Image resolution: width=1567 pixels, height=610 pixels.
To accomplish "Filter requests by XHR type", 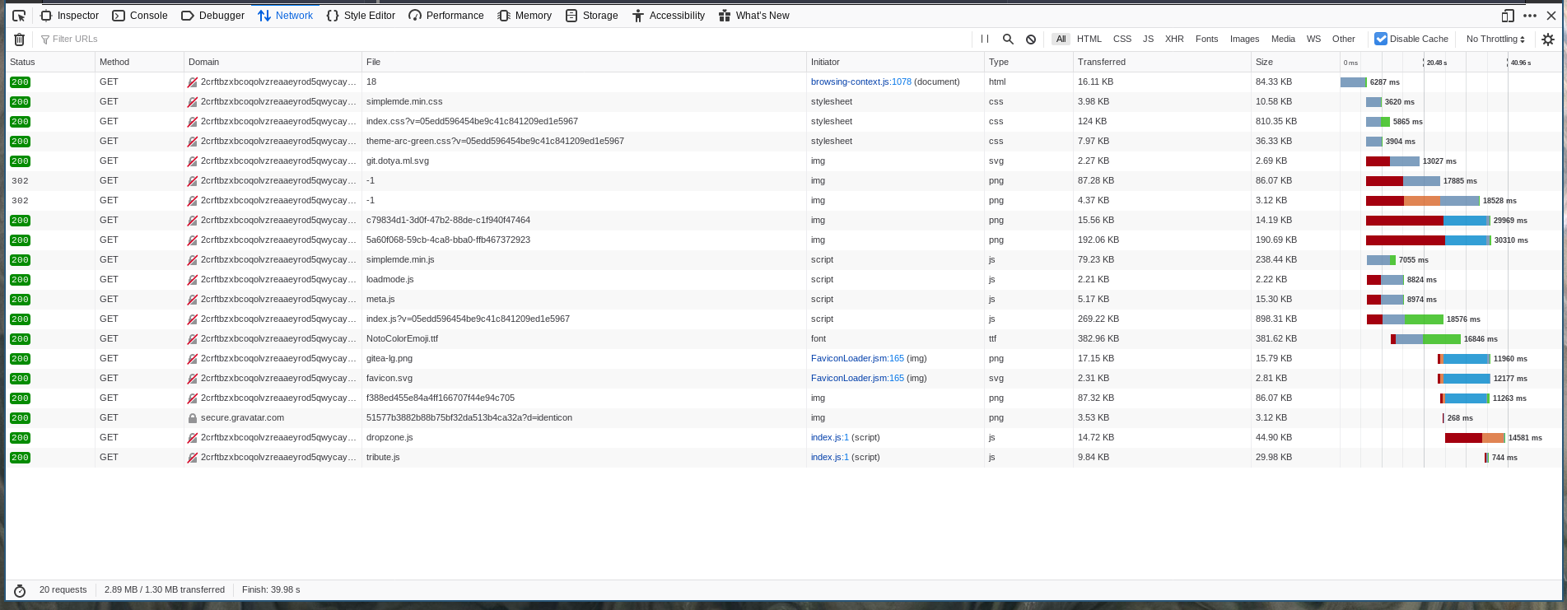I will click(x=1174, y=39).
